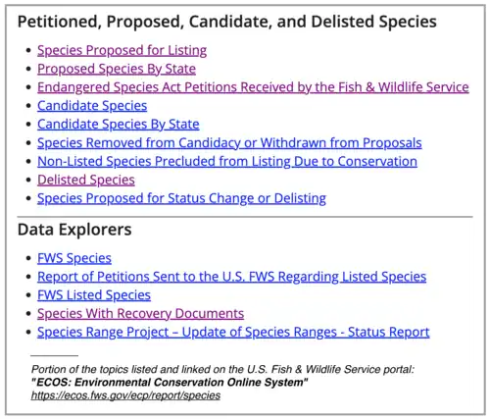Go to Delisted Species page
This screenshot has width=490, height=419.
pyautogui.click(x=86, y=180)
